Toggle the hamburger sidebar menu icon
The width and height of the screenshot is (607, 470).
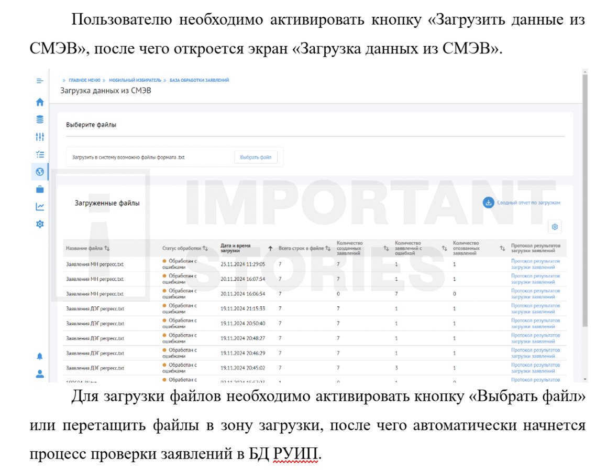coord(39,81)
